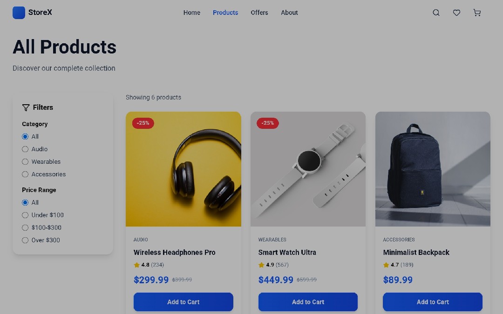Pick the $100-$300 price range
This screenshot has height=314, width=503.
25,227
